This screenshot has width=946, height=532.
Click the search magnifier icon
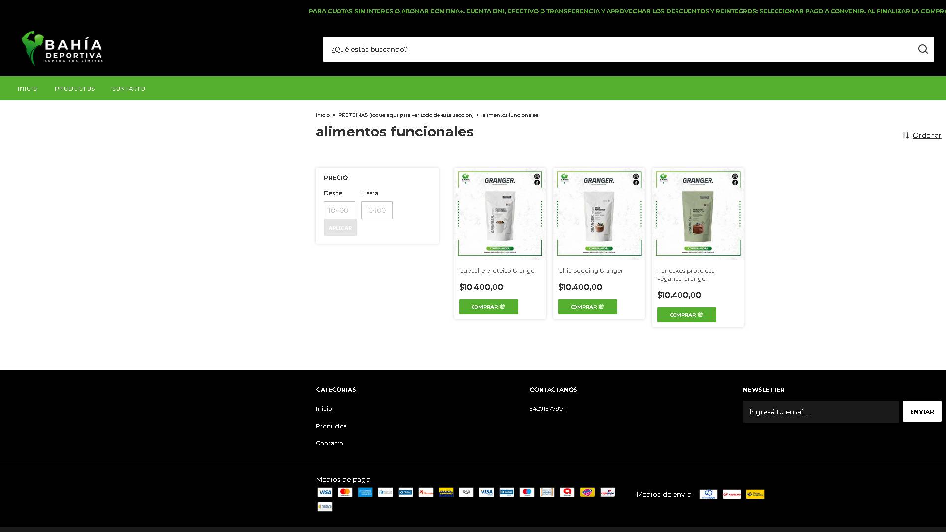(923, 49)
